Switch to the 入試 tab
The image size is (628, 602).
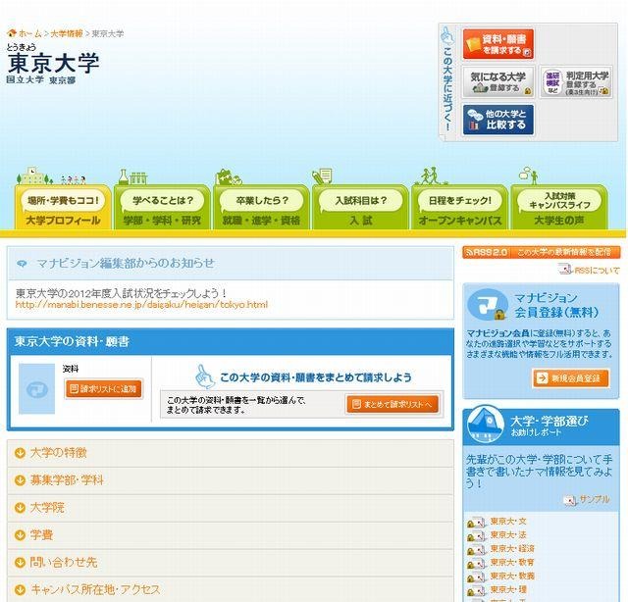[x=360, y=208]
